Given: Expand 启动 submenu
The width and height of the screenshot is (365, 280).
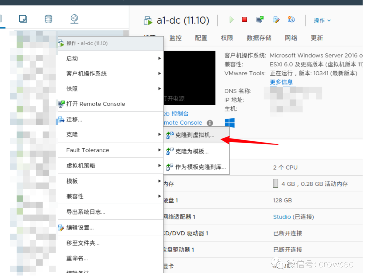Looking at the screenshot, I should pos(111,58).
